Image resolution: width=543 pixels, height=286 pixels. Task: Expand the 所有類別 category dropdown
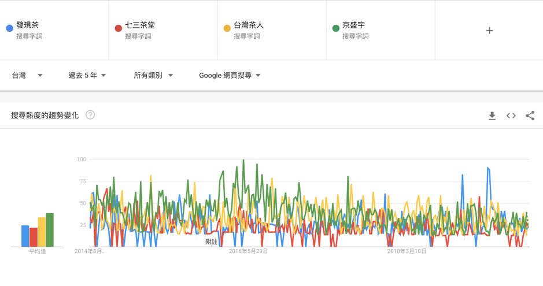153,75
